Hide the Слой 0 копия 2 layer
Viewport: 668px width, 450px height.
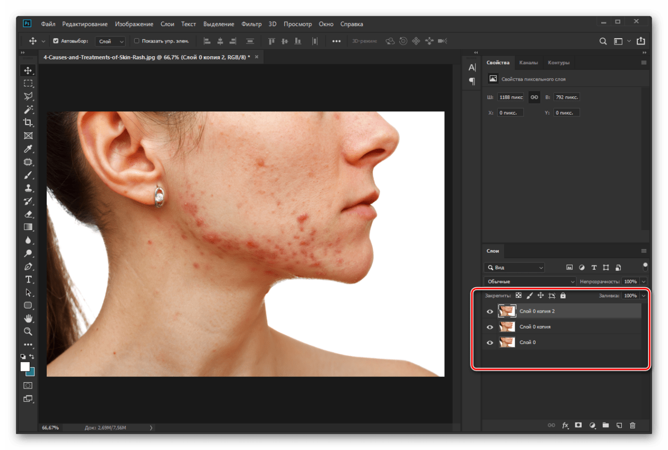pos(490,312)
